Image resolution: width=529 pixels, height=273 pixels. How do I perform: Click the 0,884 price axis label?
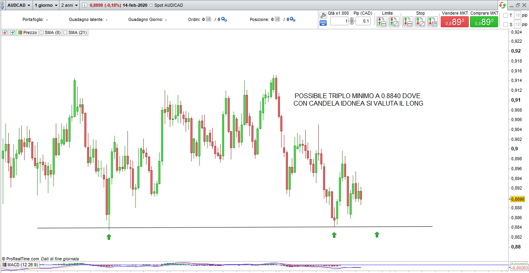517,227
